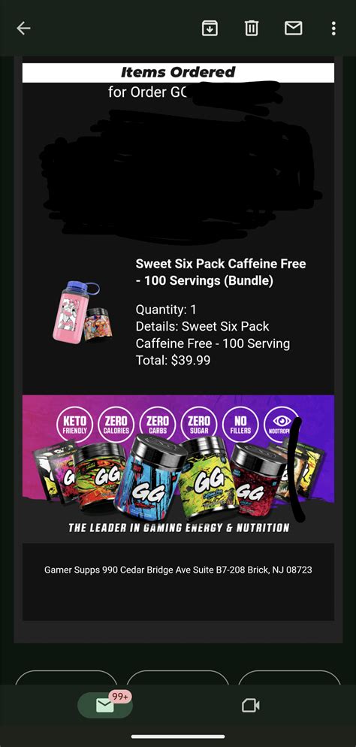Mark the email as unread
Screen dimensions: 356x747
click(293, 29)
